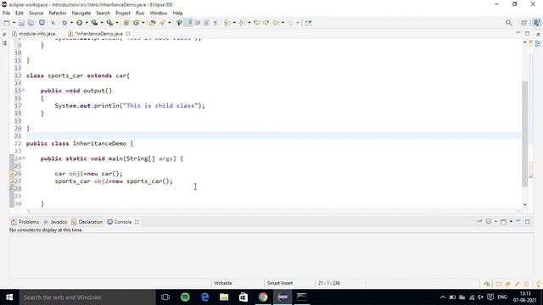Open the Project menu
The image size is (543, 305).
(x=122, y=14)
